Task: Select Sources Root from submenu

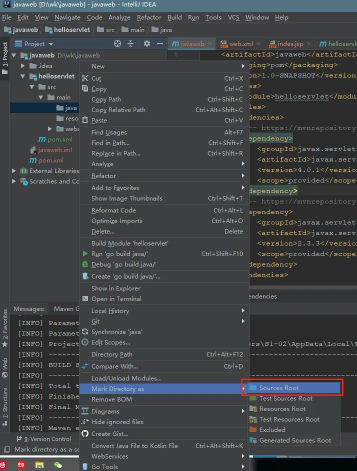Action: [x=294, y=388]
